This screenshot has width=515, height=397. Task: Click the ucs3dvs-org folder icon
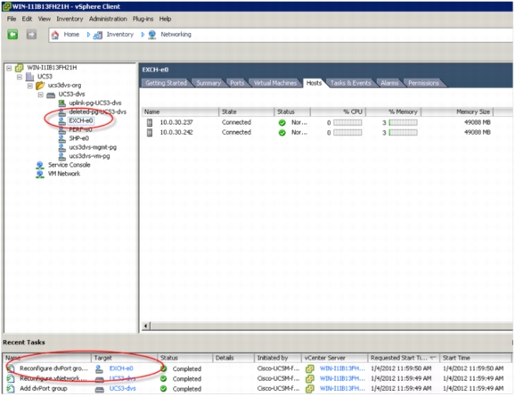(40, 86)
